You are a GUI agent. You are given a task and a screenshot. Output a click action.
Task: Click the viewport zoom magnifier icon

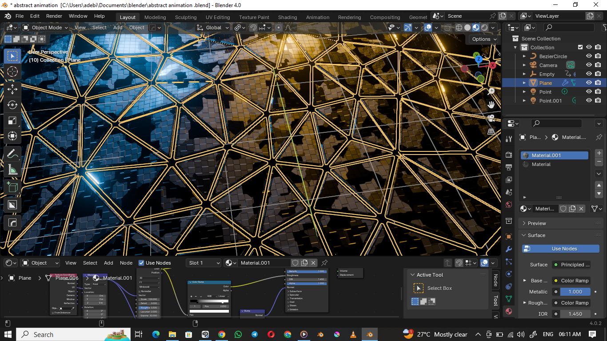(x=491, y=91)
